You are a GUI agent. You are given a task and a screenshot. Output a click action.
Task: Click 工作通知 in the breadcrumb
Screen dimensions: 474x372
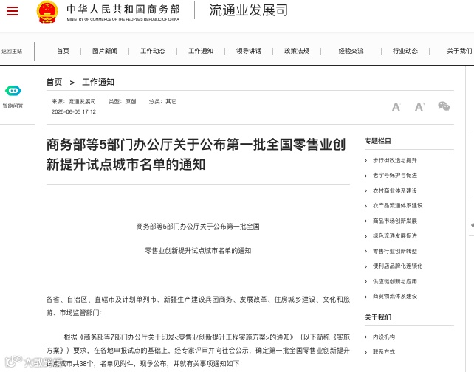(98, 82)
